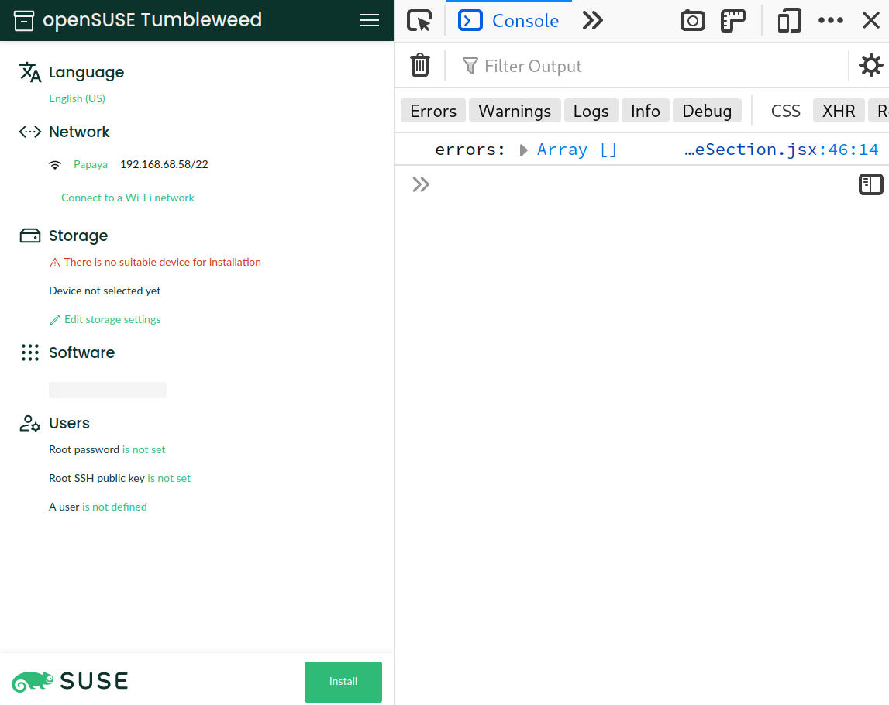The width and height of the screenshot is (889, 705).
Task: Click the 'errors:' log label
Action: pyautogui.click(x=470, y=150)
